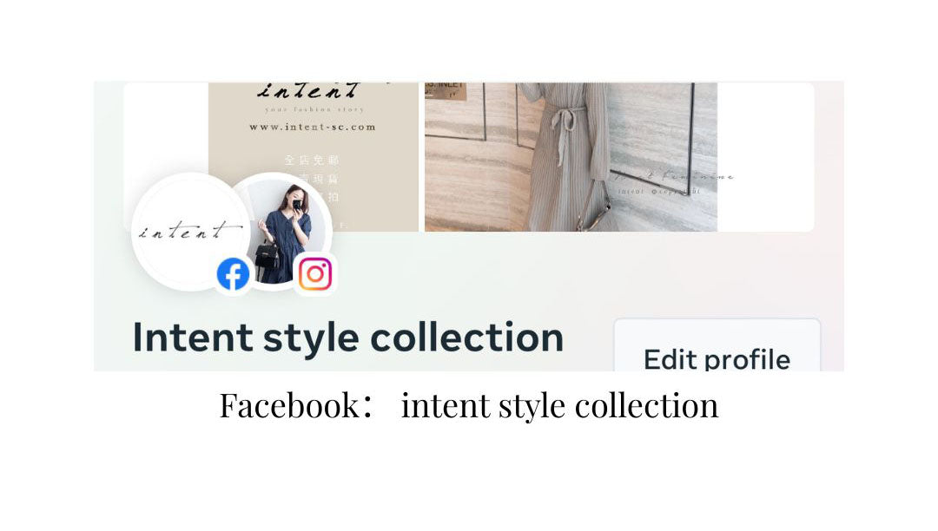Click the cursive intent logo on banner
938x531 pixels.
(309, 91)
